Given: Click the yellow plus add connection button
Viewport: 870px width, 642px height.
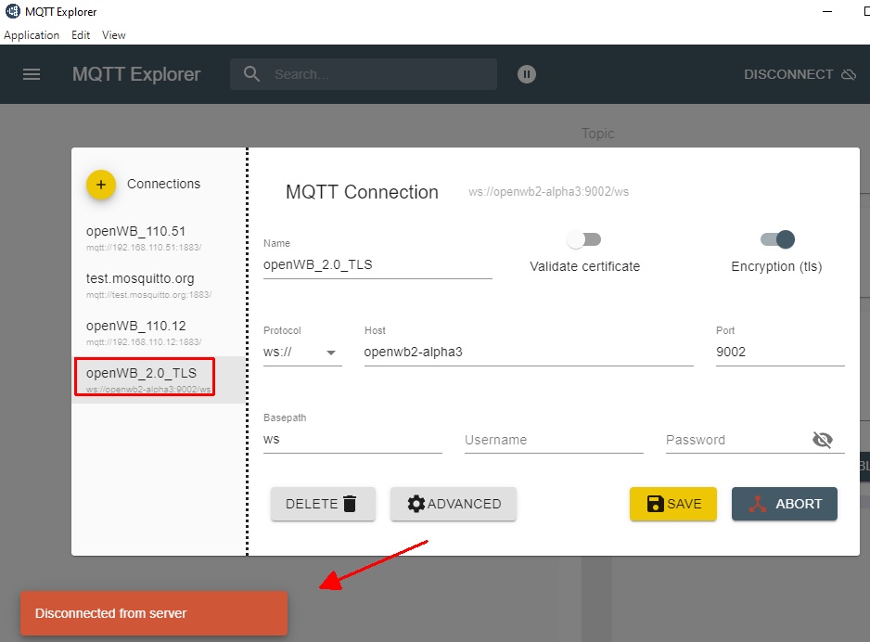Looking at the screenshot, I should [100, 185].
